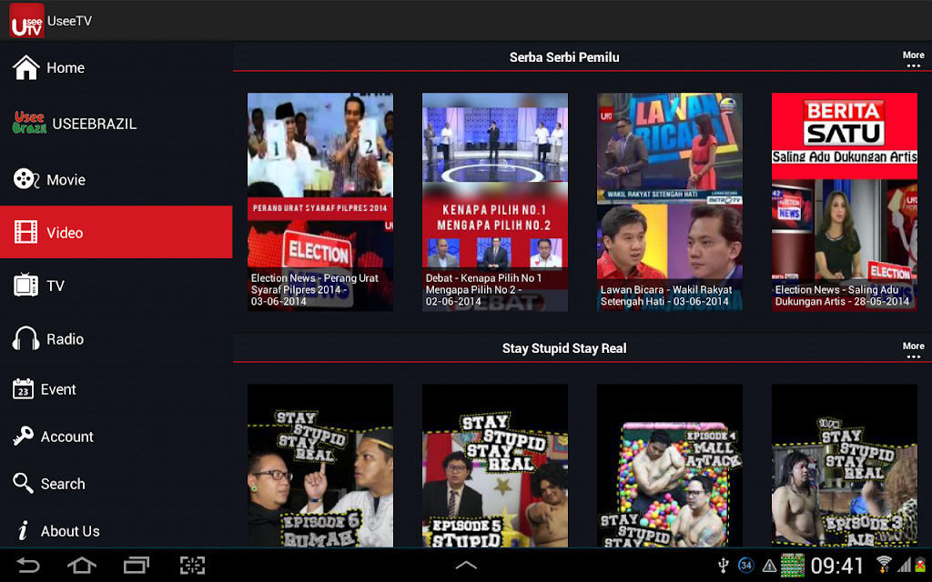Image resolution: width=932 pixels, height=582 pixels.
Task: Expand More for Stay Stupid Stay Real
Action: [913, 350]
